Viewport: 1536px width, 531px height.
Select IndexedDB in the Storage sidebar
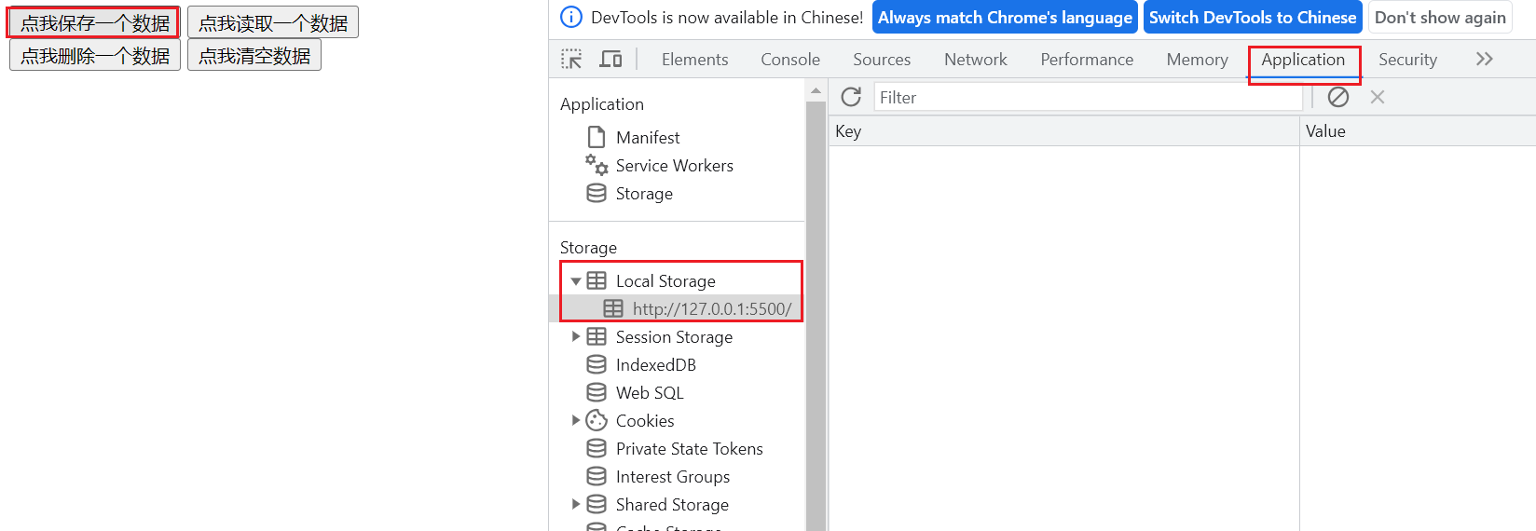click(x=655, y=365)
